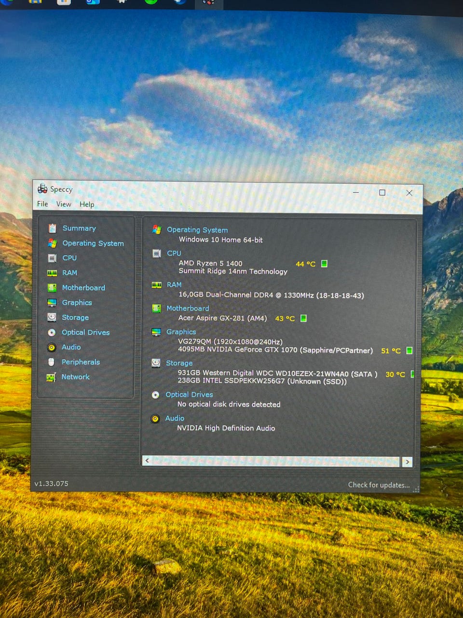Open Storage in the sidebar
The image size is (463, 618).
[75, 318]
